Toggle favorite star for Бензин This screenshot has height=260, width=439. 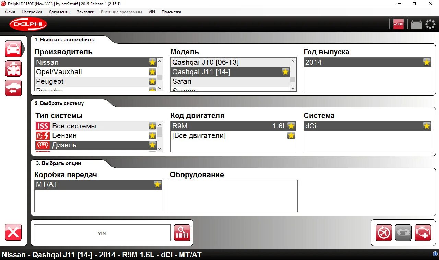(152, 135)
